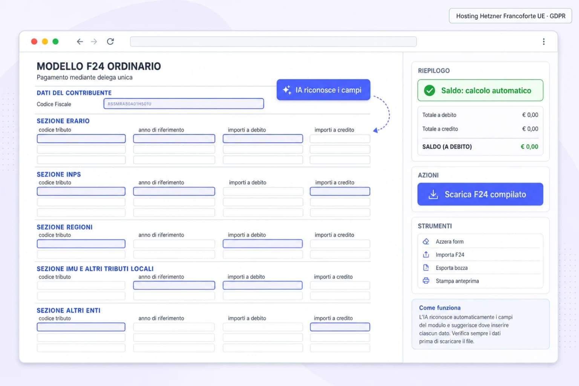The width and height of the screenshot is (579, 386).
Task: Click the green checkmark in Saldo banner
Action: (x=430, y=90)
